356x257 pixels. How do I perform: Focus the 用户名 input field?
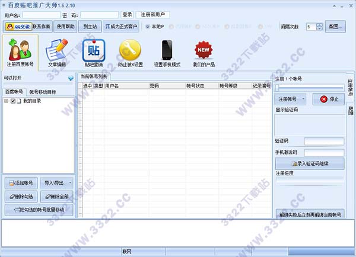coord(42,15)
